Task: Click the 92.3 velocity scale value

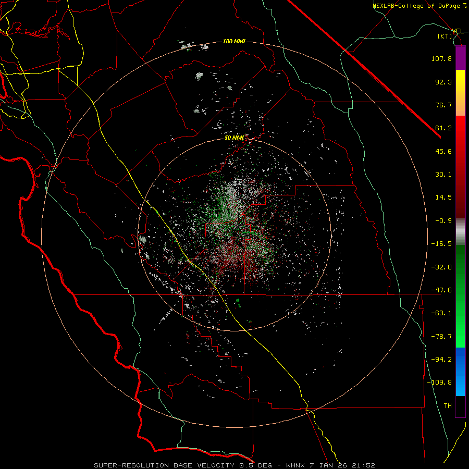Action: pyautogui.click(x=443, y=82)
